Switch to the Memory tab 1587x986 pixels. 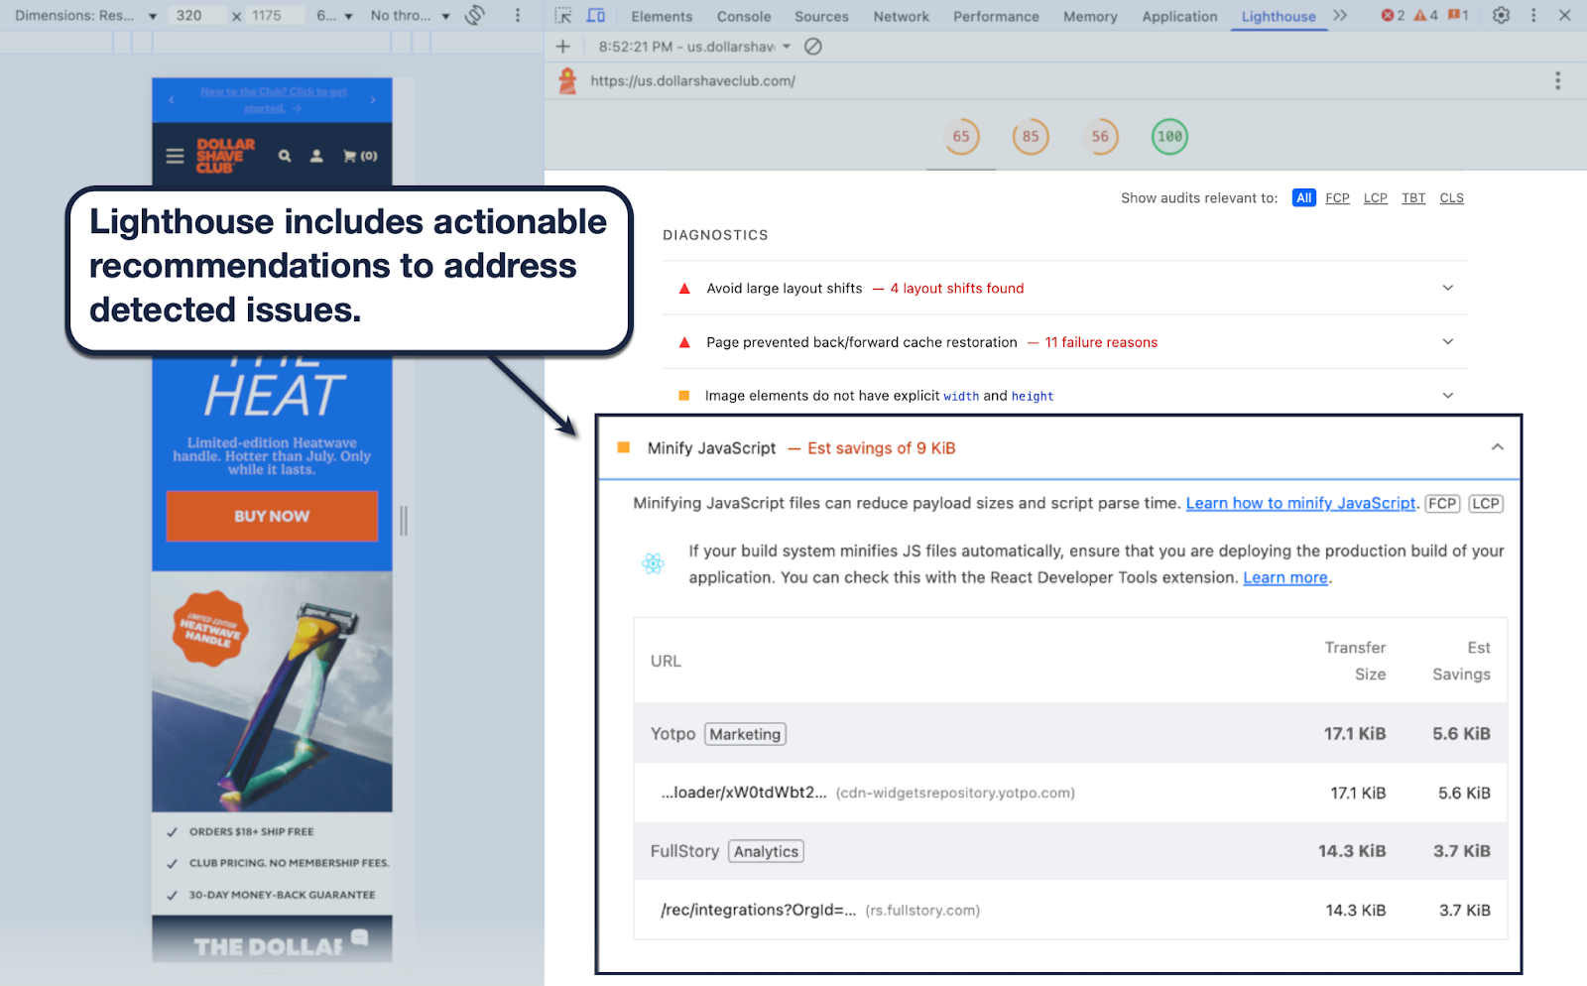pos(1090,16)
